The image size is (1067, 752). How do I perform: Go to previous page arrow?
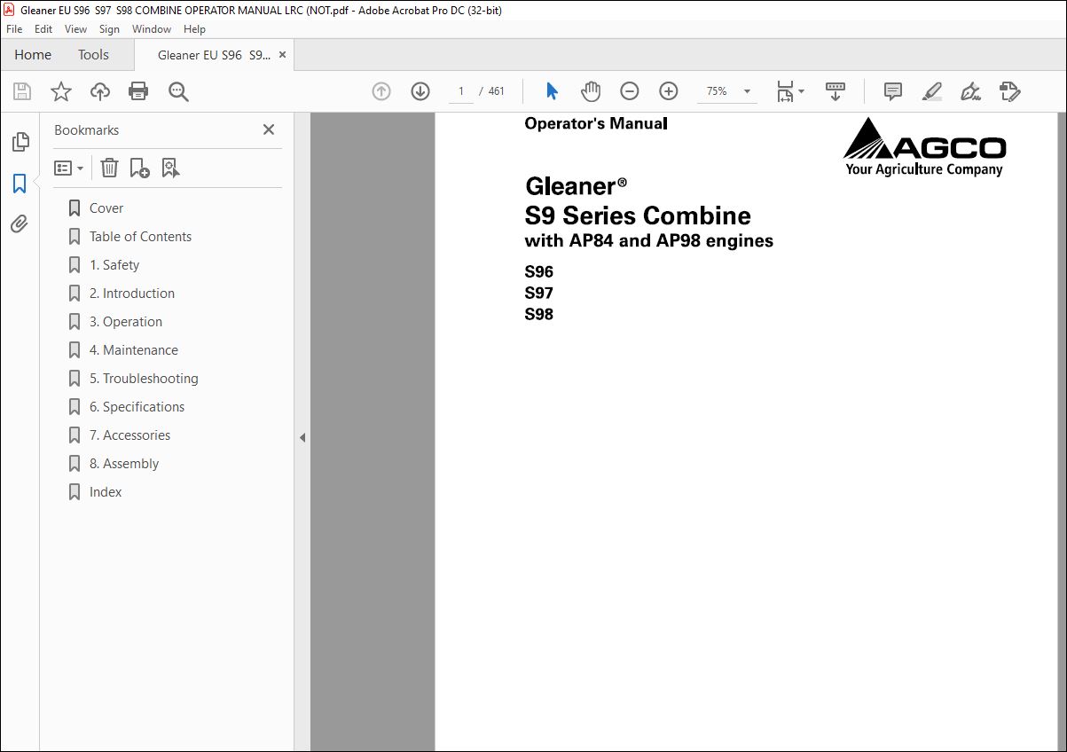coord(381,91)
